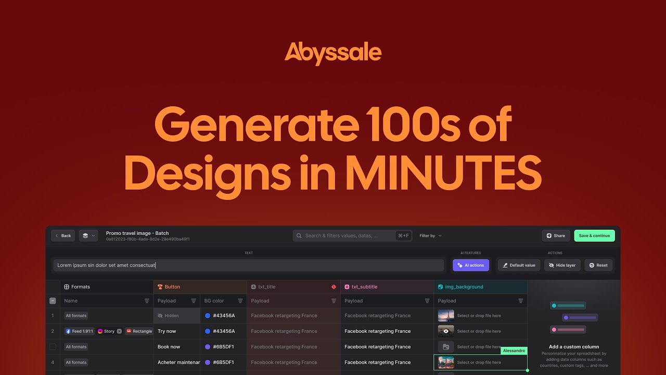Open filter menu for img_background Payload column

coord(520,301)
